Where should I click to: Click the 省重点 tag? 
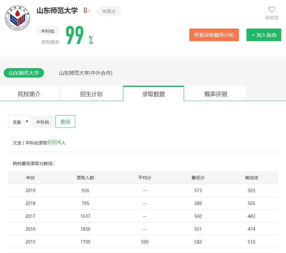coord(109,11)
